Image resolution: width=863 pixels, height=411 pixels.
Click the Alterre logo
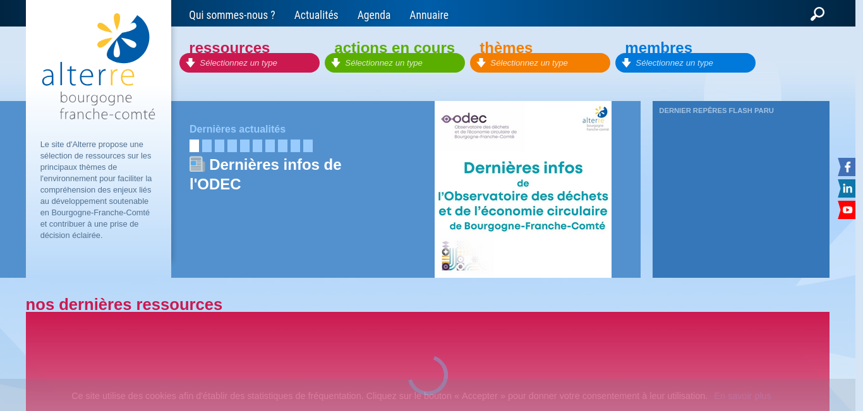click(x=99, y=67)
